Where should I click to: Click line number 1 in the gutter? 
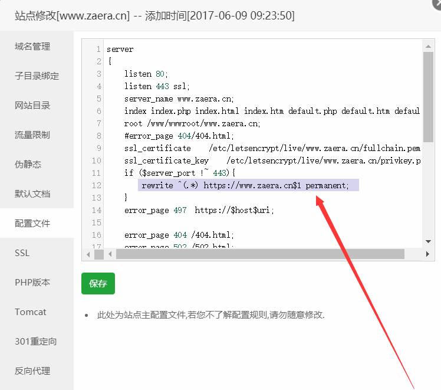98,49
